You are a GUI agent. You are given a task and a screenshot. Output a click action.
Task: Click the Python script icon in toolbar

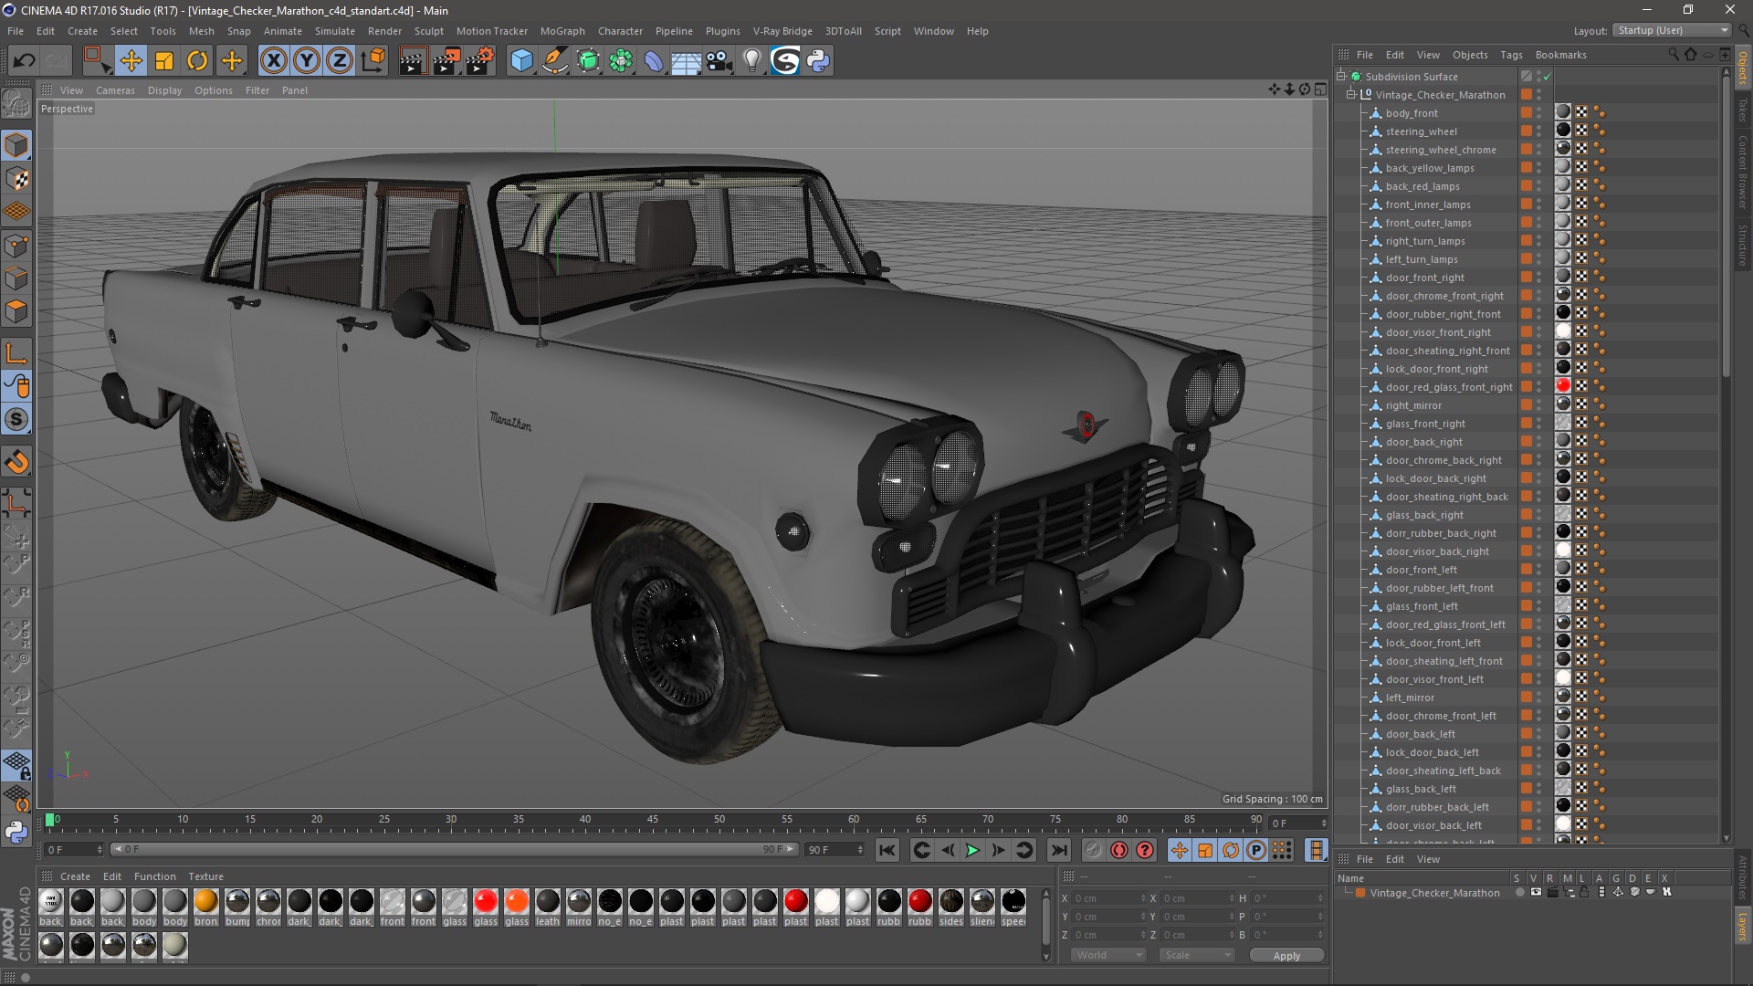click(x=818, y=61)
